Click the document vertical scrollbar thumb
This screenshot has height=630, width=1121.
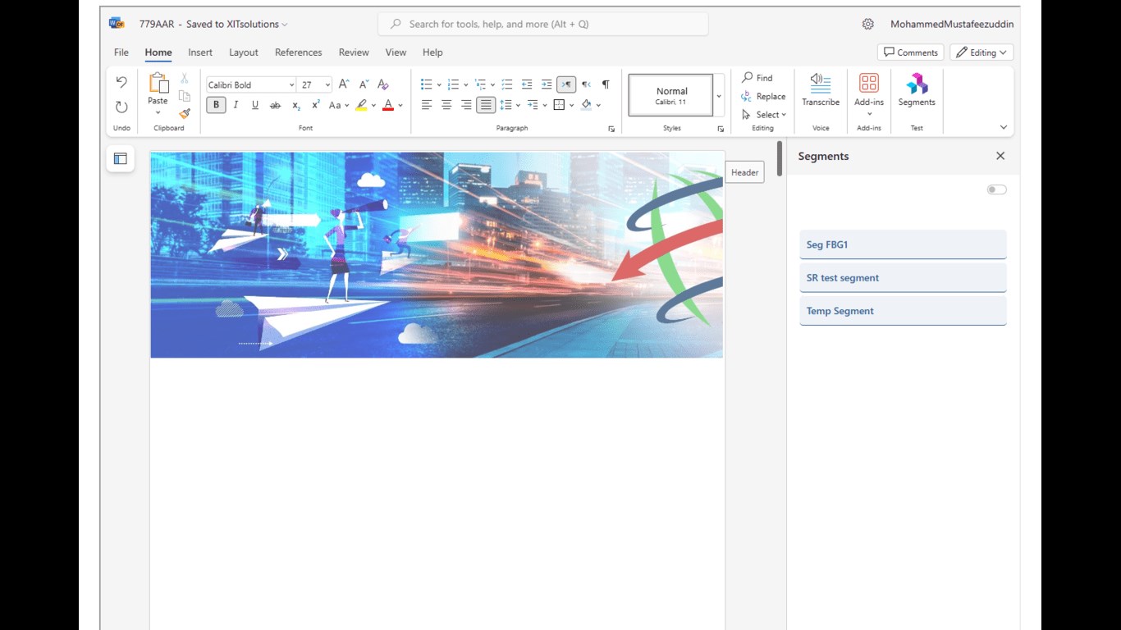click(x=780, y=158)
